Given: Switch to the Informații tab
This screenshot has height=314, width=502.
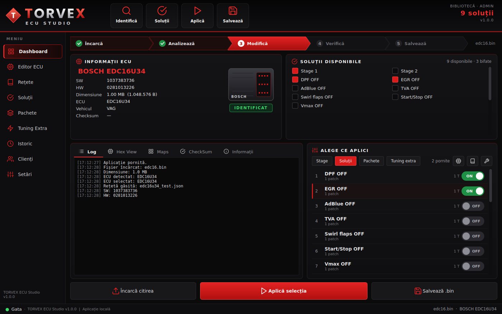Looking at the screenshot, I should click(238, 152).
